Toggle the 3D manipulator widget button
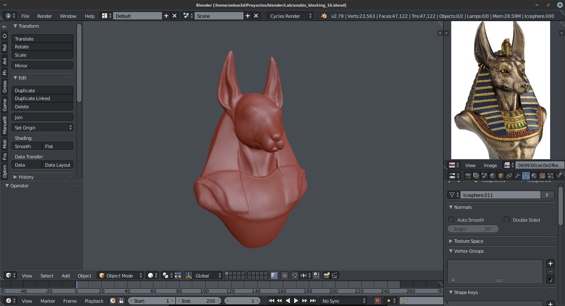Image resolution: width=565 pixels, height=306 pixels. (x=189, y=275)
